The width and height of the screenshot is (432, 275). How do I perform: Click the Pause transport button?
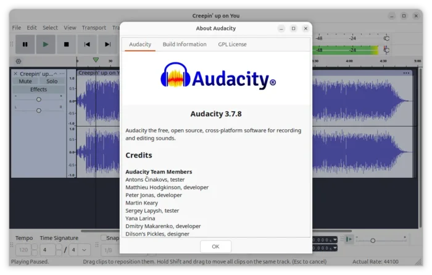point(25,44)
